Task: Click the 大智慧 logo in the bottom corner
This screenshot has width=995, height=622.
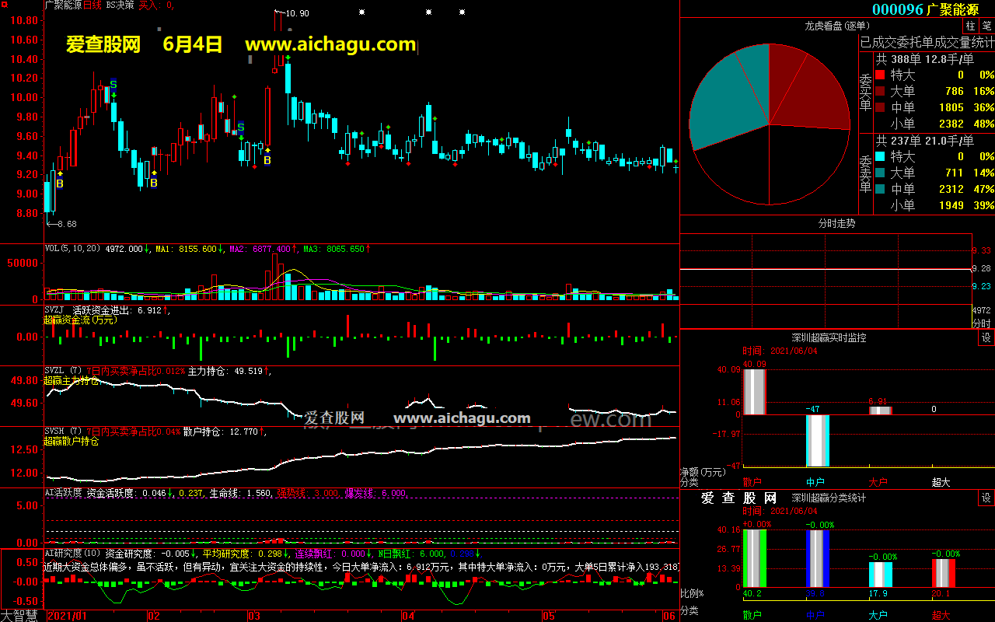Action: tap(21, 615)
